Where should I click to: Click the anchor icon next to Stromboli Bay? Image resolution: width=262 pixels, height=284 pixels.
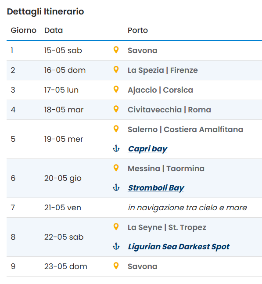pos(116,187)
